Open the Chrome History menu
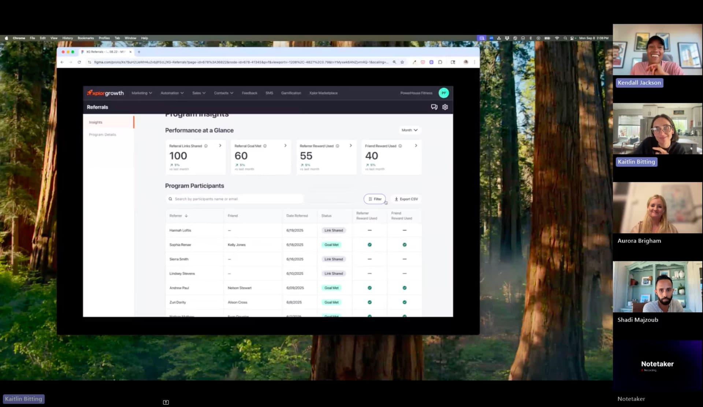Viewport: 703px width, 407px height. (x=67, y=38)
